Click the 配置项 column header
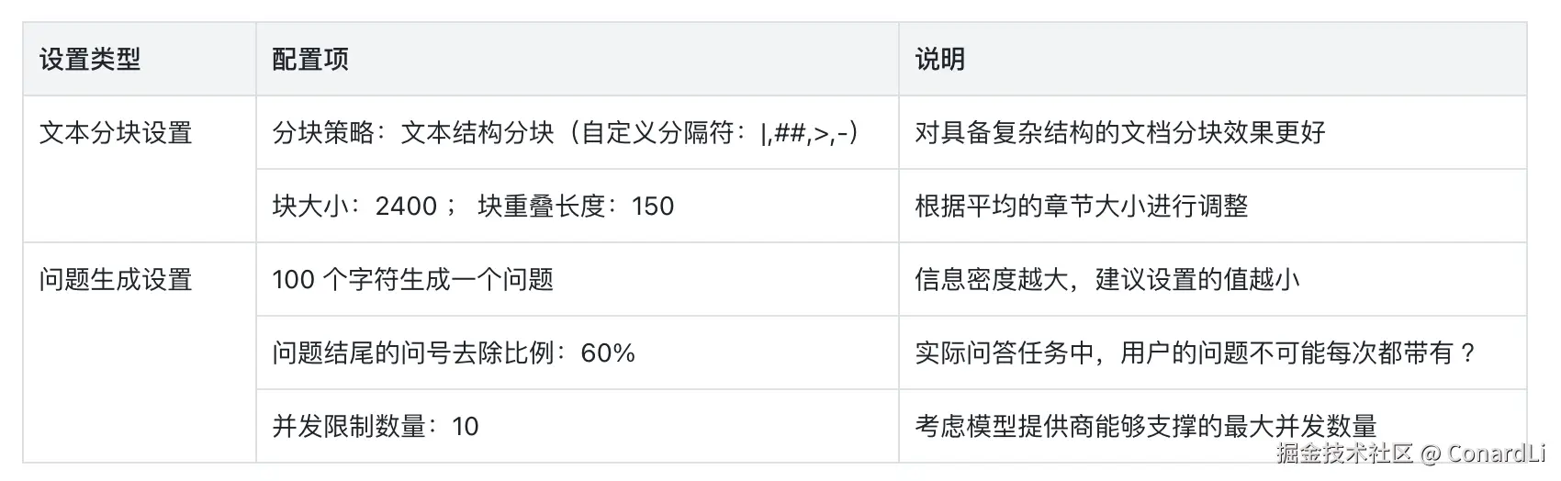The height and width of the screenshot is (481, 1561). click(x=310, y=60)
